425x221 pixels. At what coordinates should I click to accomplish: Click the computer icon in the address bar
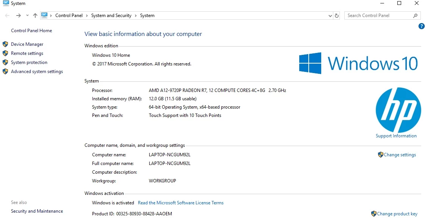(44, 16)
